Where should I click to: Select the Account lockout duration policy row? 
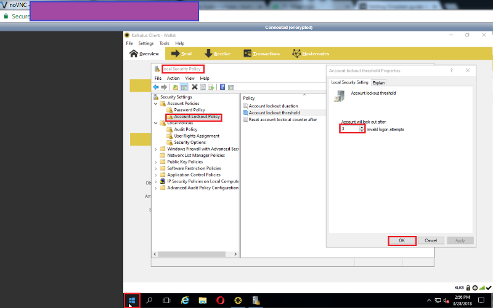pos(273,106)
